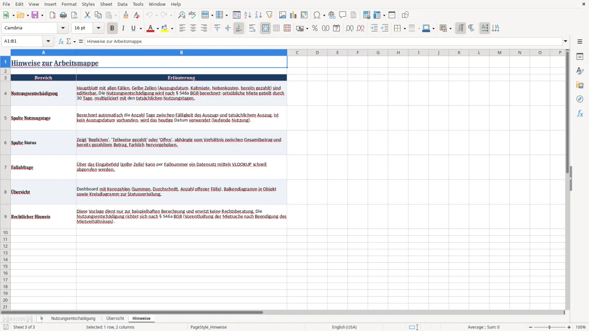This screenshot has width=589, height=331.
Task: Expand the underline style dropdown arrow
Action: (x=140, y=28)
